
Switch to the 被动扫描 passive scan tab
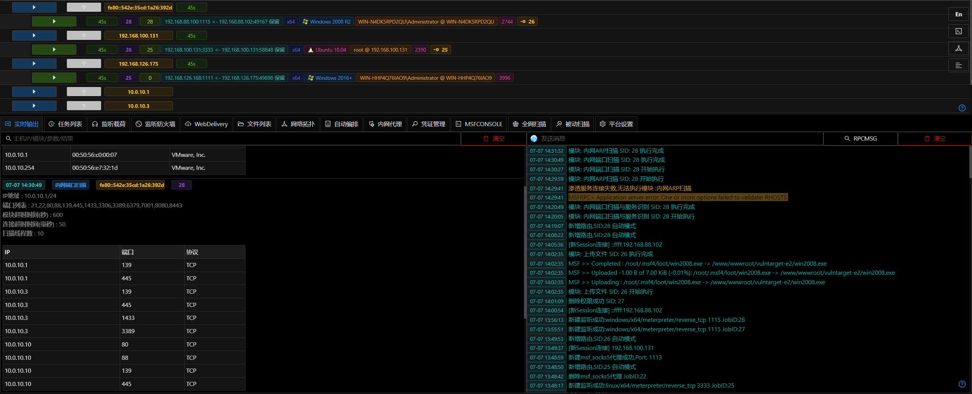tap(573, 124)
